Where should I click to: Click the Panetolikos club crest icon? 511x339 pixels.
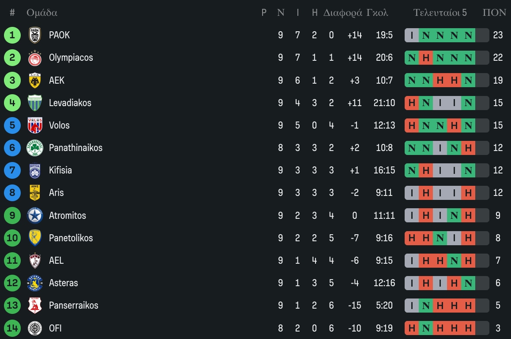(x=35, y=238)
